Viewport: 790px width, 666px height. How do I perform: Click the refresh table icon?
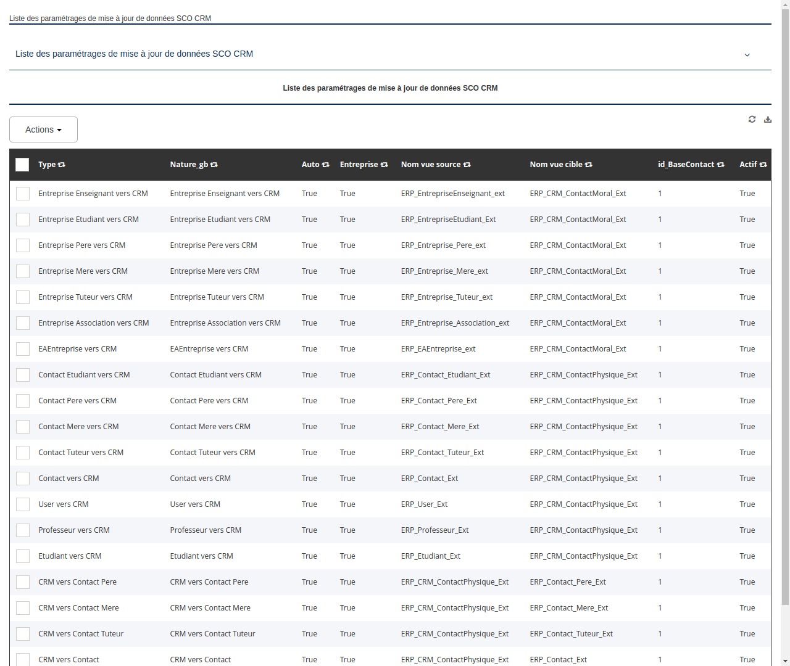pos(752,119)
